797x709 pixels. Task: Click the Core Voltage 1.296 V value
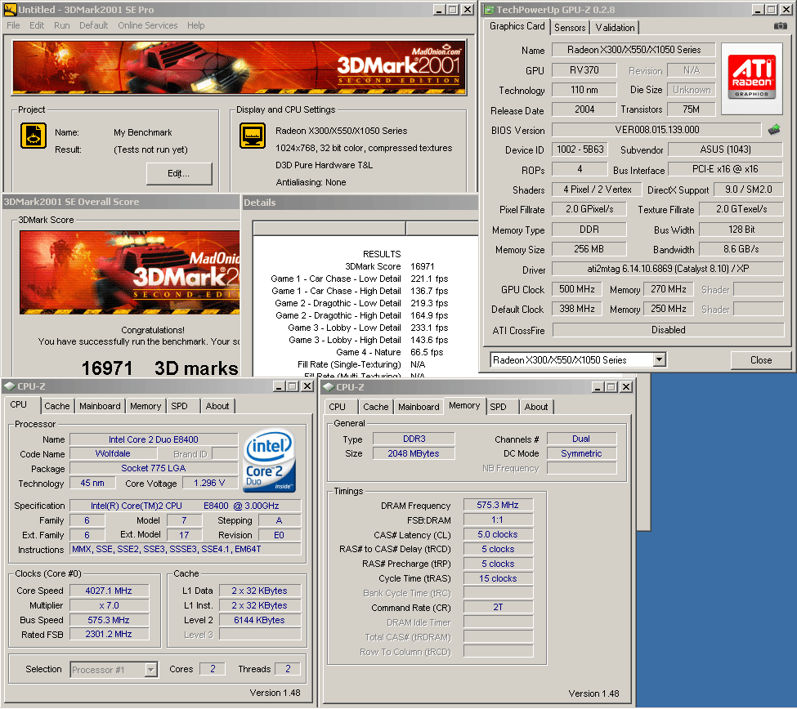(209, 483)
